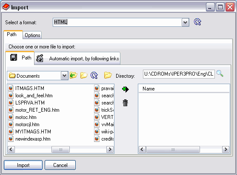The width and height of the screenshot is (237, 175).
Task: Click the green add-file arrow icon
Action: click(125, 89)
